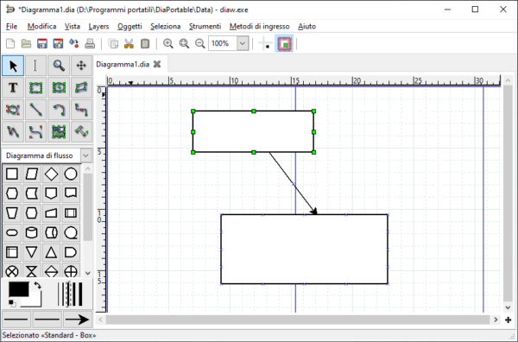Viewport: 518px width, 342px height.
Task: Select the Box shape tool
Action: (x=35, y=88)
